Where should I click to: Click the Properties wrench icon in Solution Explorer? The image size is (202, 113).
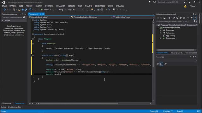pos(192,18)
